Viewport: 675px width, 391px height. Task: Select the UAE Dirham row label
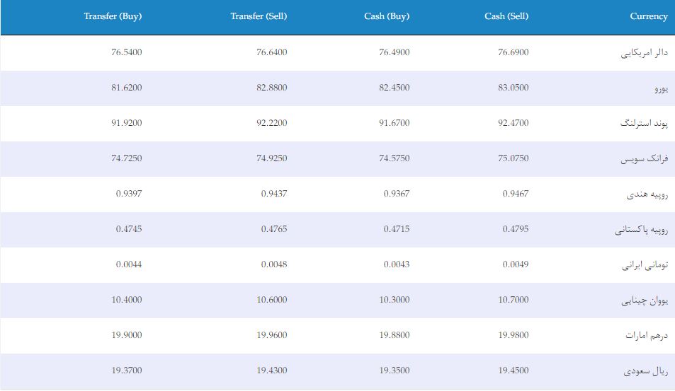point(647,335)
